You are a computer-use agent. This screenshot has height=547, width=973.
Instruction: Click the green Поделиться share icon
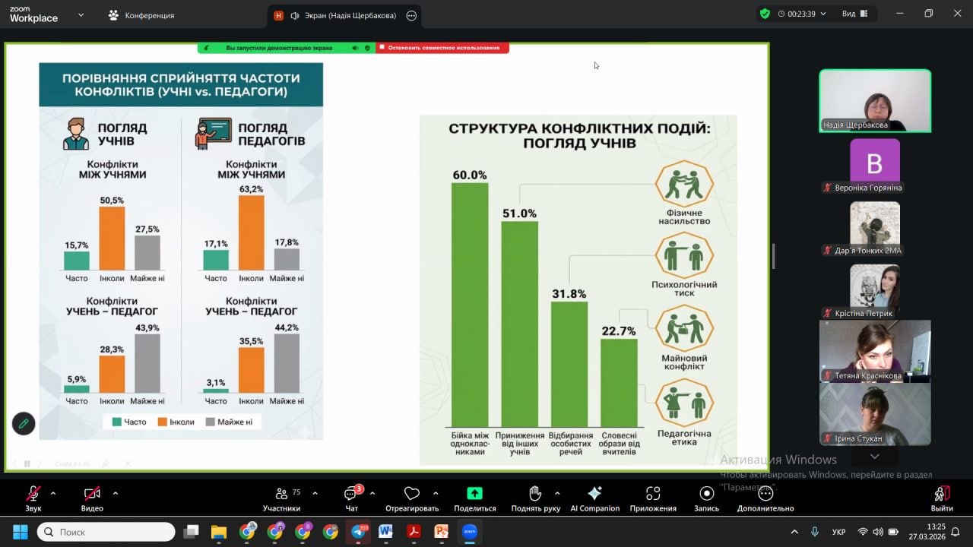pyautogui.click(x=474, y=494)
